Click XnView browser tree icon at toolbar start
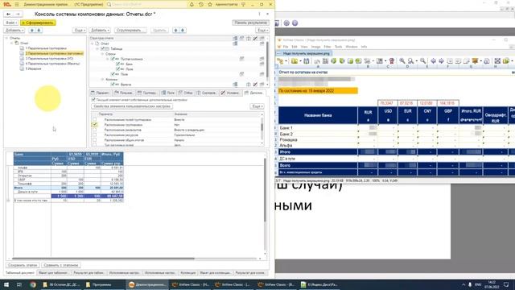The image size is (515, 290). click(x=280, y=61)
